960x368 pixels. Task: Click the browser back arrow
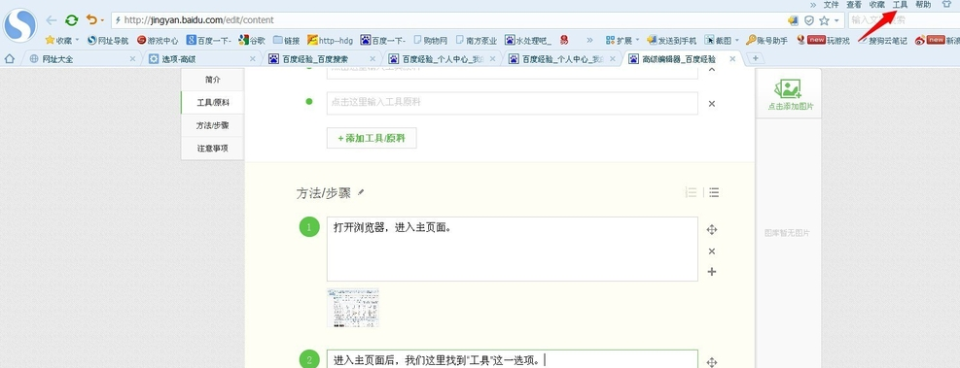click(x=52, y=20)
